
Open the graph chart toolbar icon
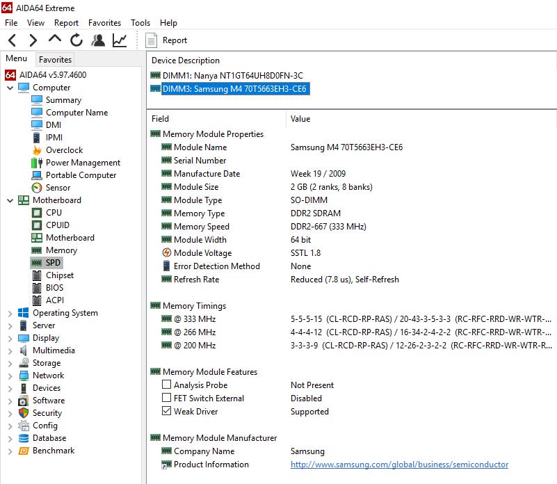click(120, 40)
